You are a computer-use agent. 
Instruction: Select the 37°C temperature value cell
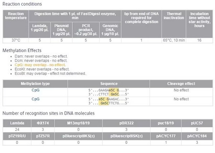pyautogui.click(x=16, y=41)
